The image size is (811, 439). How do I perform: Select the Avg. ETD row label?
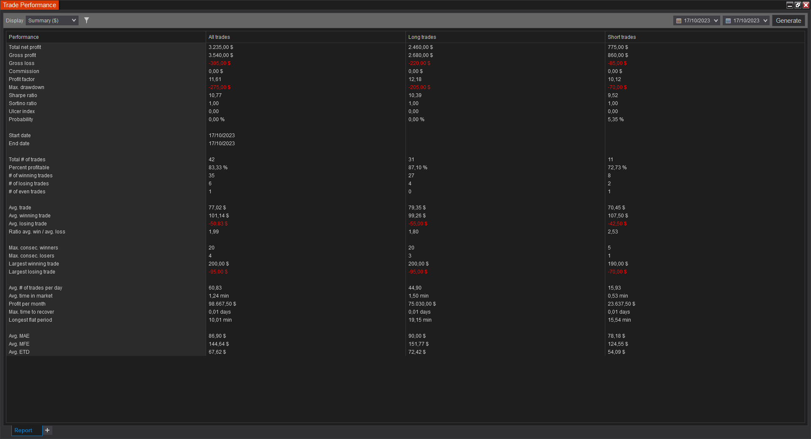click(x=19, y=352)
